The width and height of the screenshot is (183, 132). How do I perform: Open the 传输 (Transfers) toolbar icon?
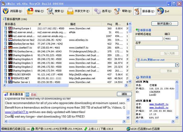point(30,11)
